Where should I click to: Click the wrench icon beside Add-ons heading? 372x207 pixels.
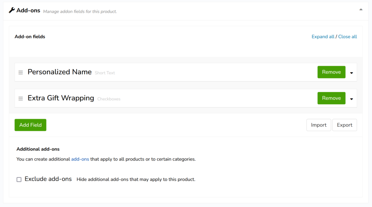pos(12,10)
